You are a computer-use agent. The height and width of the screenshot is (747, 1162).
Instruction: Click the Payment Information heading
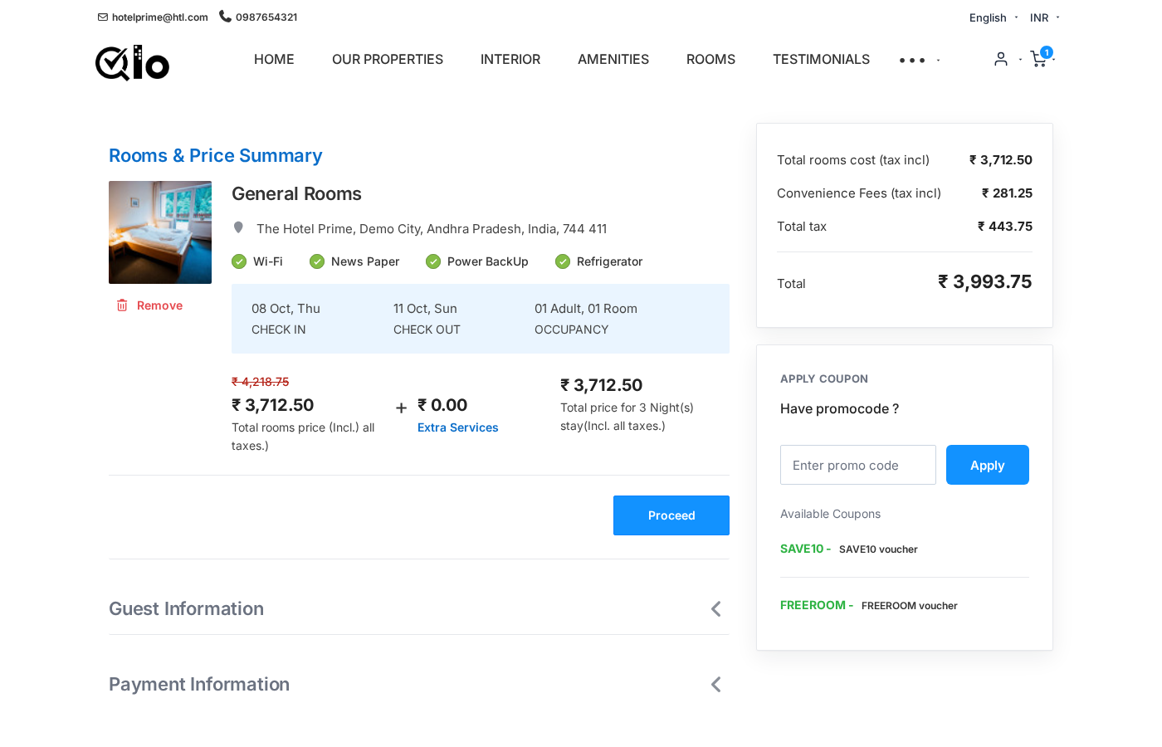coord(199,685)
